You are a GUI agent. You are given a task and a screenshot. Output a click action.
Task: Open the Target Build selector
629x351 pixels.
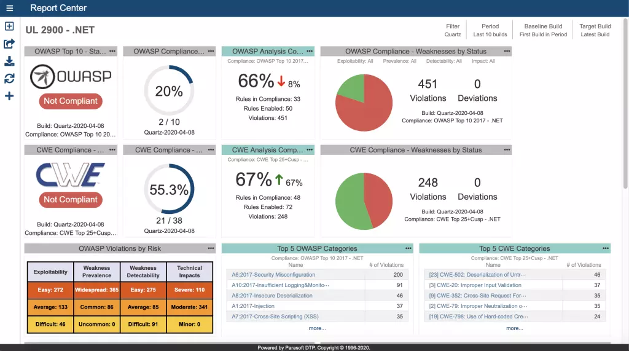[595, 30]
